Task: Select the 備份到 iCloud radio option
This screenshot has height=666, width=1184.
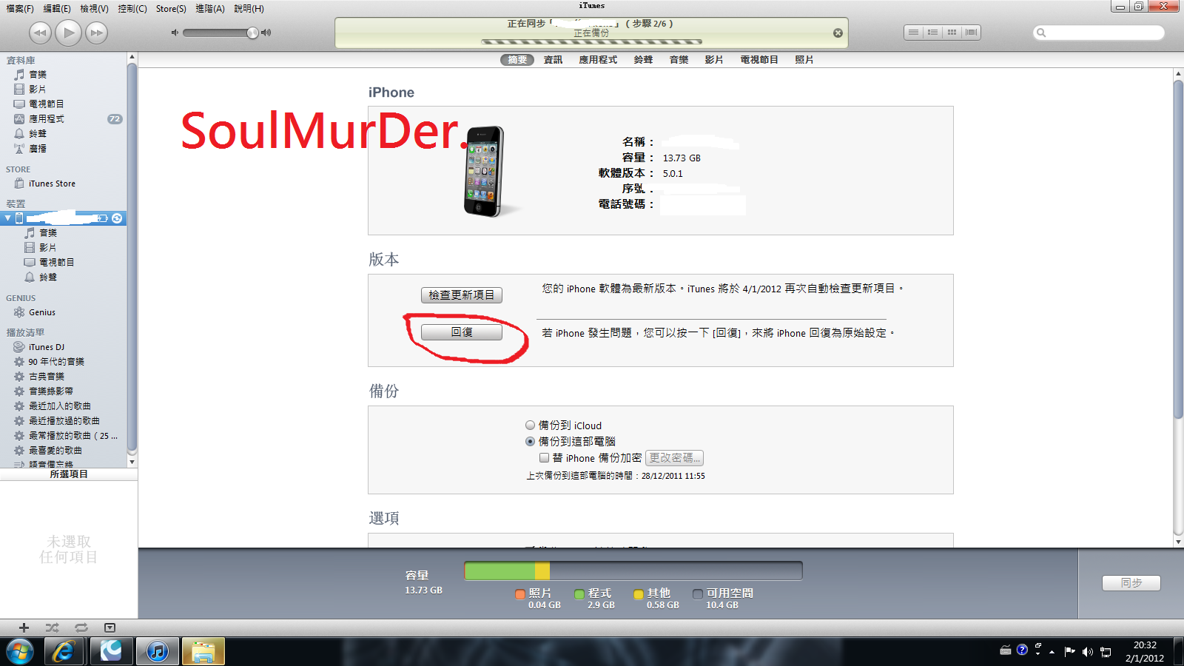Action: (x=530, y=425)
